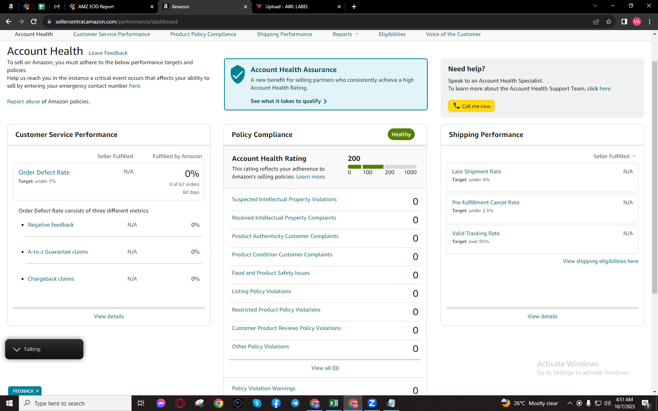
Task: Bookmark this page with the star icon
Action: (609, 22)
